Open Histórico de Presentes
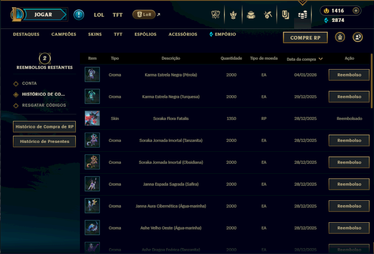374x254 pixels. (44, 141)
